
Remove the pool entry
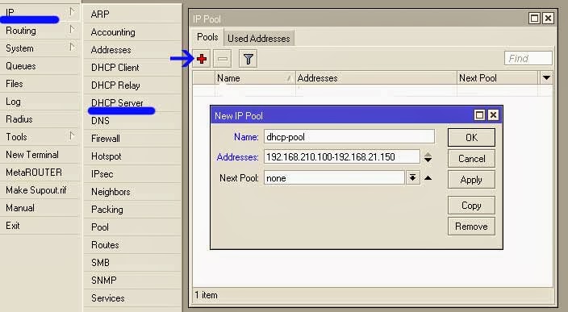[x=471, y=227]
